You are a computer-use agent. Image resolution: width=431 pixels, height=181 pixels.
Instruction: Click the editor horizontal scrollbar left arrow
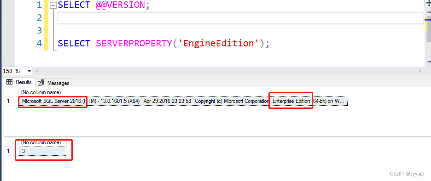click(x=37, y=71)
